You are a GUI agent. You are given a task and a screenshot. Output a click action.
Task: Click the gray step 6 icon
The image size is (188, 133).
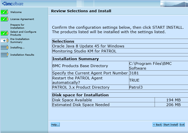[x=5, y=48]
